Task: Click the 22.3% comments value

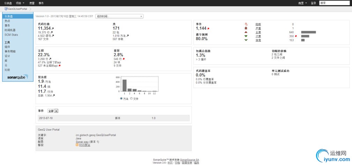Action: (x=44, y=55)
